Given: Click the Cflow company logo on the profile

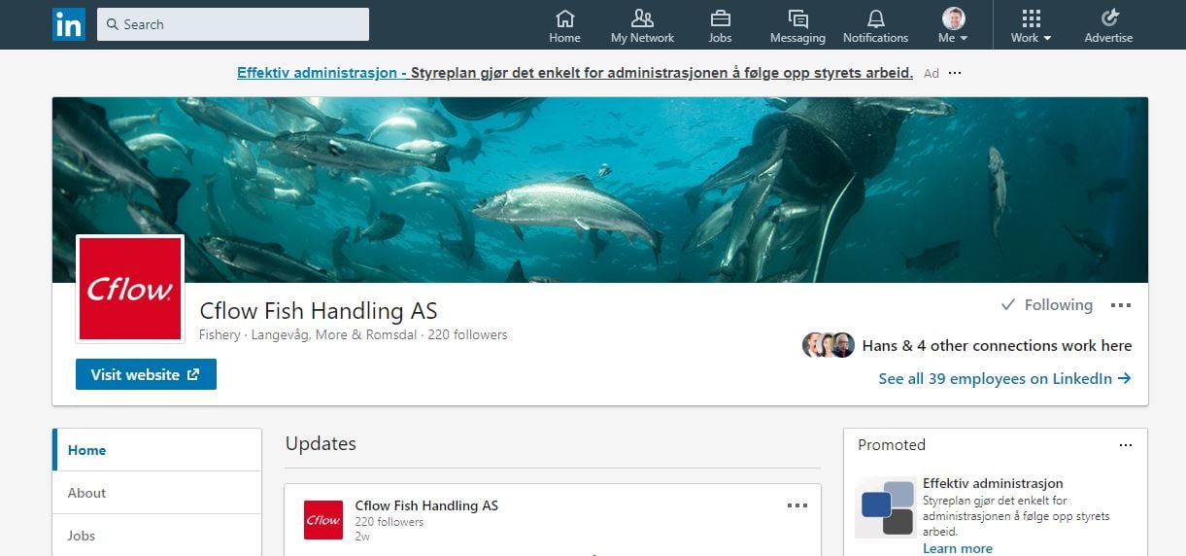Looking at the screenshot, I should tap(130, 289).
